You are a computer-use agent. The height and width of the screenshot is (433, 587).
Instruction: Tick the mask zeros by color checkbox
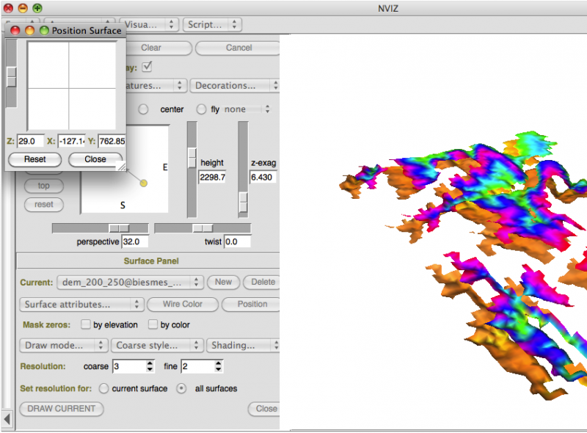153,324
